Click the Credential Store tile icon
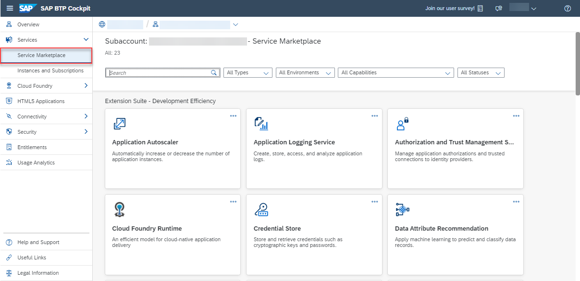 pyautogui.click(x=261, y=210)
